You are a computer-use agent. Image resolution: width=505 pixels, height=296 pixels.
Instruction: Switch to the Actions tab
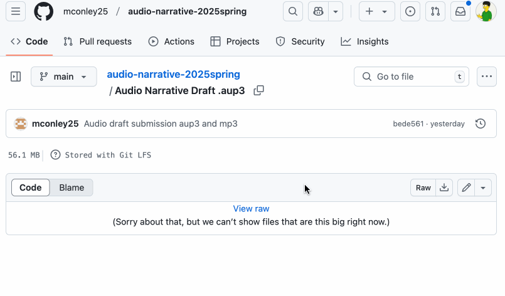(x=171, y=41)
